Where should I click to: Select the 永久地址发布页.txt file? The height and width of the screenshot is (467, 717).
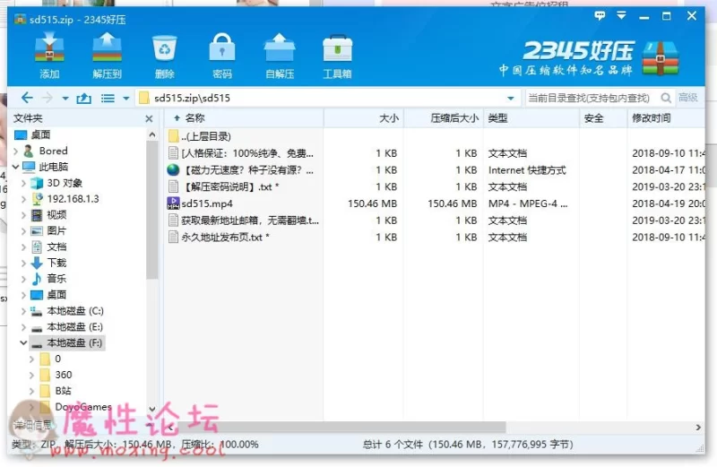pos(435,237)
